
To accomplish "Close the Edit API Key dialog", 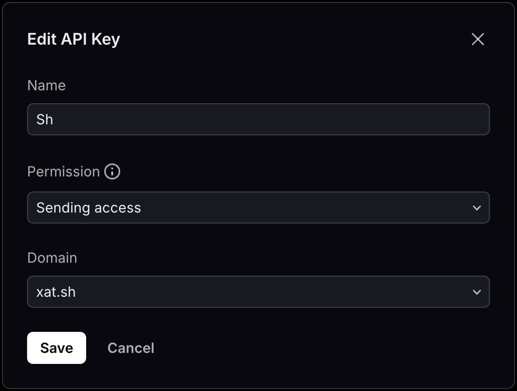I will (477, 39).
